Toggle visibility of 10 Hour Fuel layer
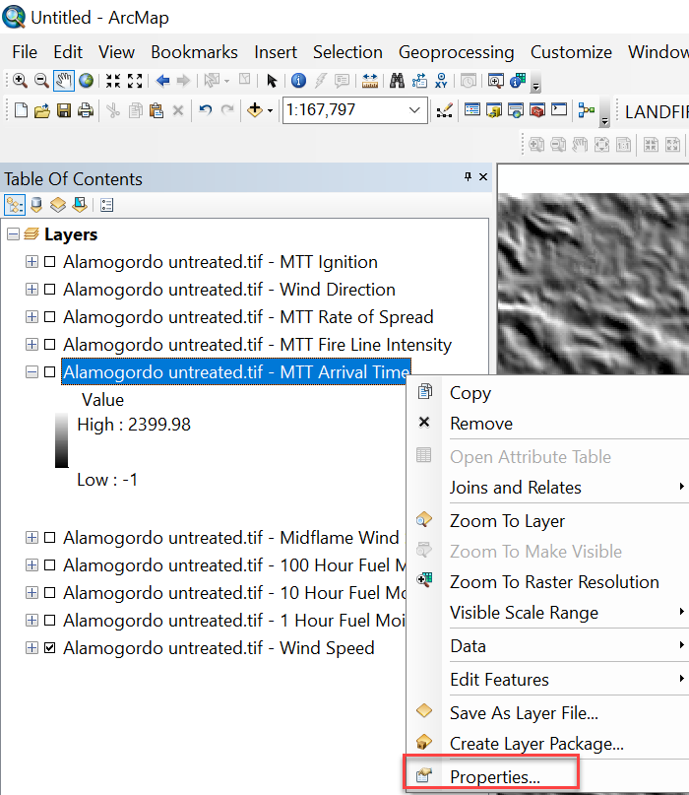Viewport: 689px width, 795px height. click(49, 593)
